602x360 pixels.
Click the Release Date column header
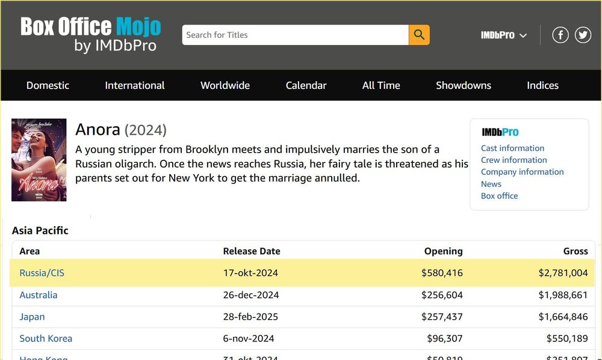(x=252, y=251)
